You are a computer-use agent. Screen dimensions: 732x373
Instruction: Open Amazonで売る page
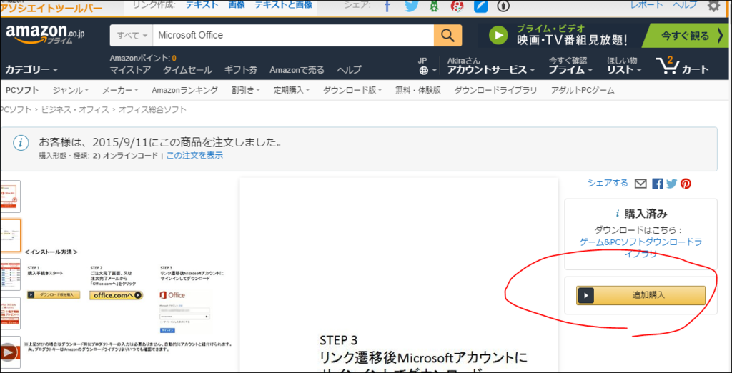[297, 71]
